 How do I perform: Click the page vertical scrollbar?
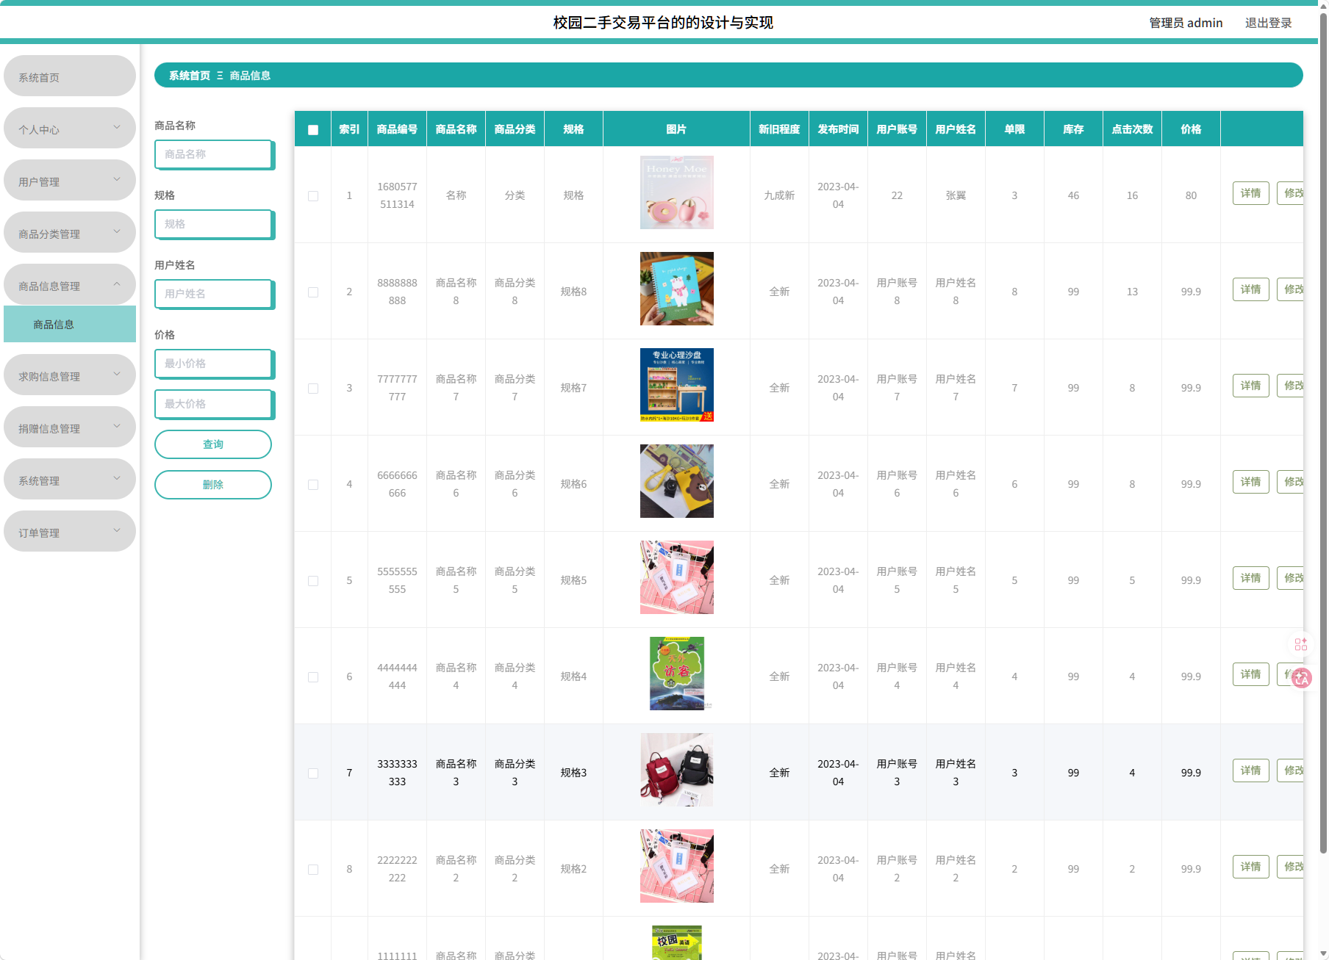1323,433
